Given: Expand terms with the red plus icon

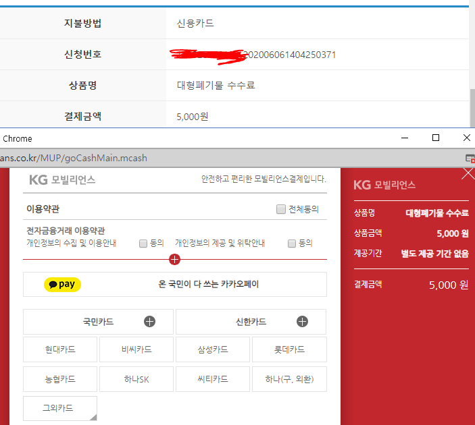Looking at the screenshot, I should (x=174, y=259).
